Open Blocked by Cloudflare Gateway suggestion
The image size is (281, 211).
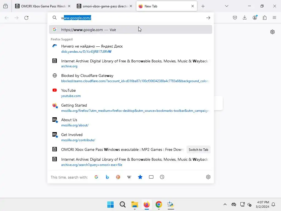coord(130,78)
